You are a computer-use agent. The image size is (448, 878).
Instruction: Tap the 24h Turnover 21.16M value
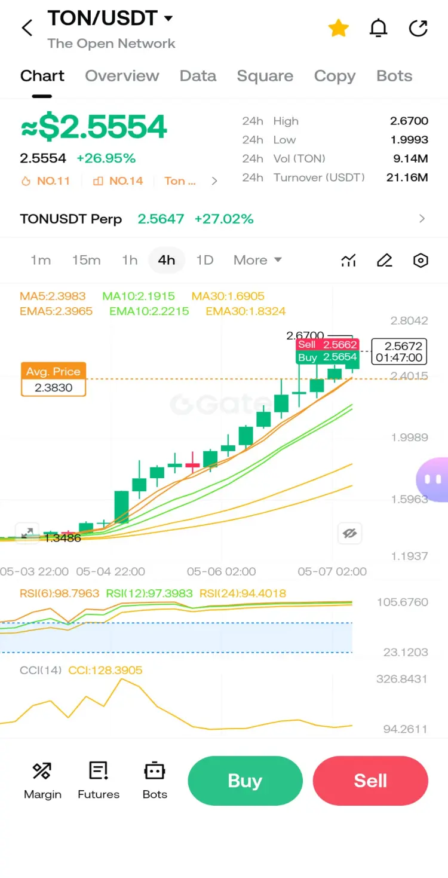[407, 178]
